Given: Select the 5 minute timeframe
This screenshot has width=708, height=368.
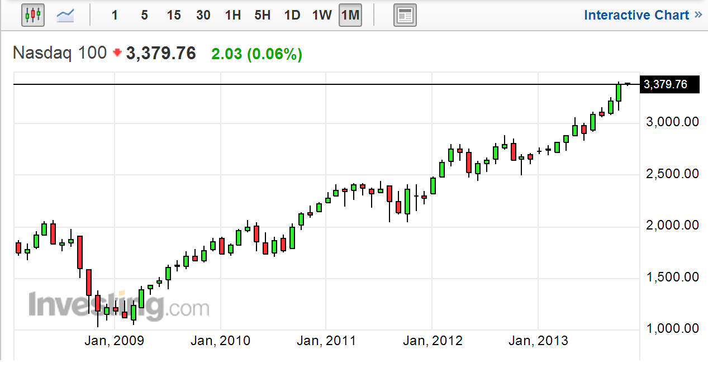Looking at the screenshot, I should point(144,15).
